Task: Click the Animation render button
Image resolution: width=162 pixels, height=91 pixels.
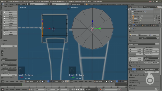Action: pyautogui.click(x=144, y=35)
